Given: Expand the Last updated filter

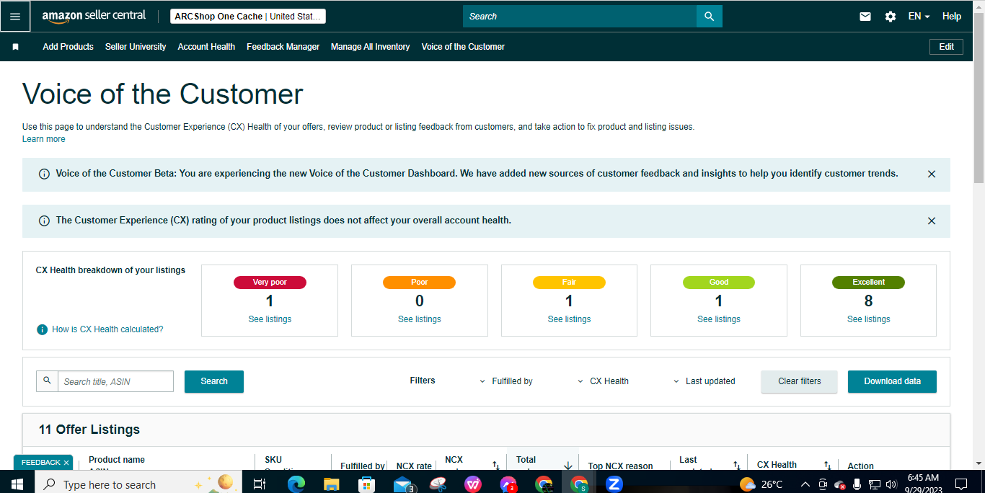Looking at the screenshot, I should coord(704,381).
